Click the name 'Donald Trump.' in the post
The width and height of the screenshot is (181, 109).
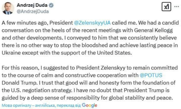[x=19, y=83]
